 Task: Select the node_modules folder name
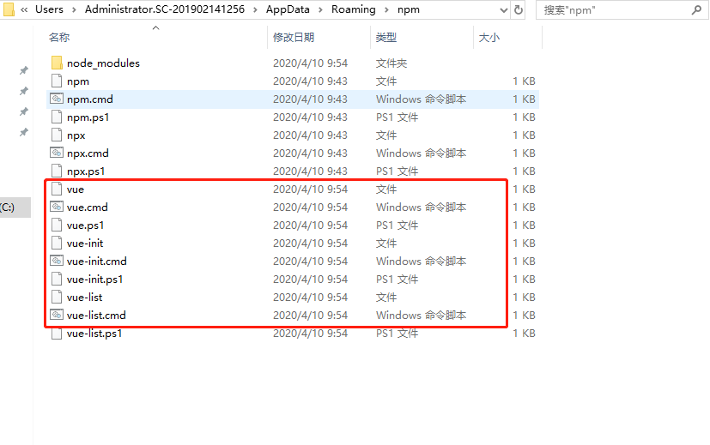(103, 63)
